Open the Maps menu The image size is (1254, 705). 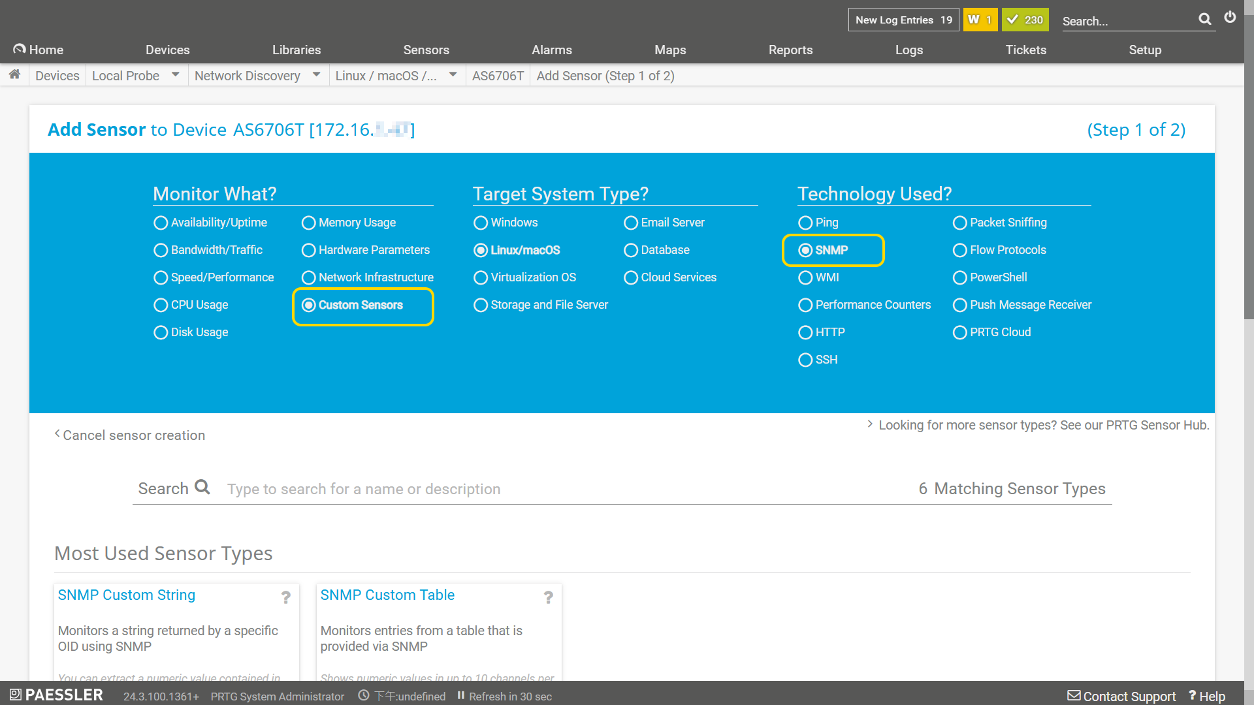[x=670, y=50]
